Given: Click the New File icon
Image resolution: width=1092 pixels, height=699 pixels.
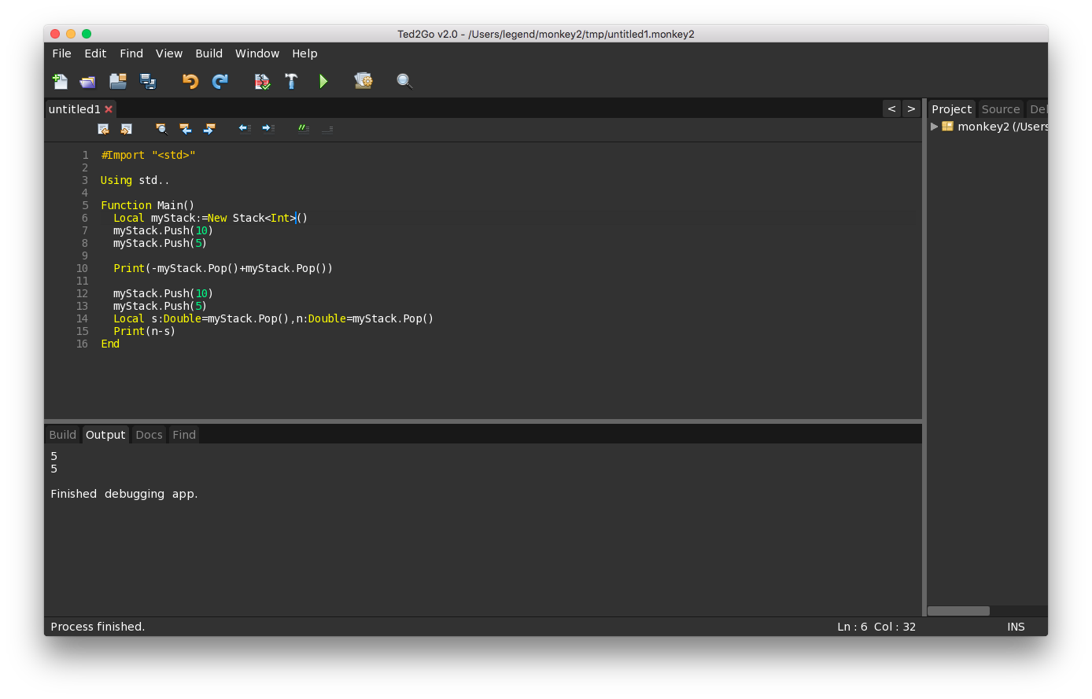Looking at the screenshot, I should 60,81.
